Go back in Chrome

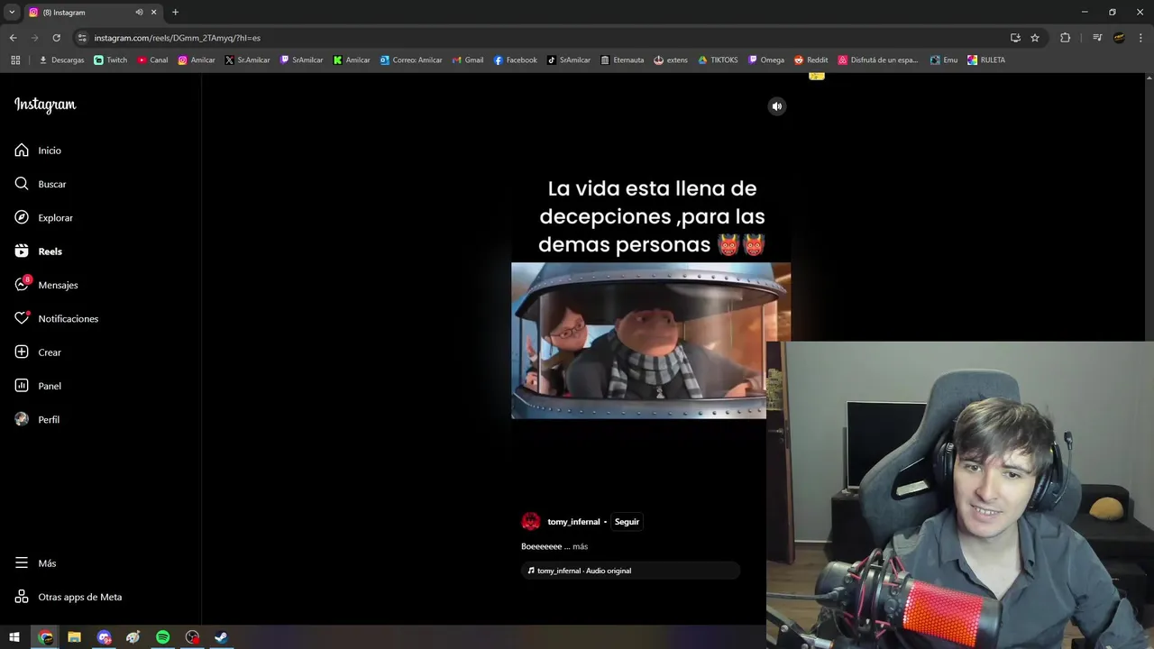[x=13, y=38]
